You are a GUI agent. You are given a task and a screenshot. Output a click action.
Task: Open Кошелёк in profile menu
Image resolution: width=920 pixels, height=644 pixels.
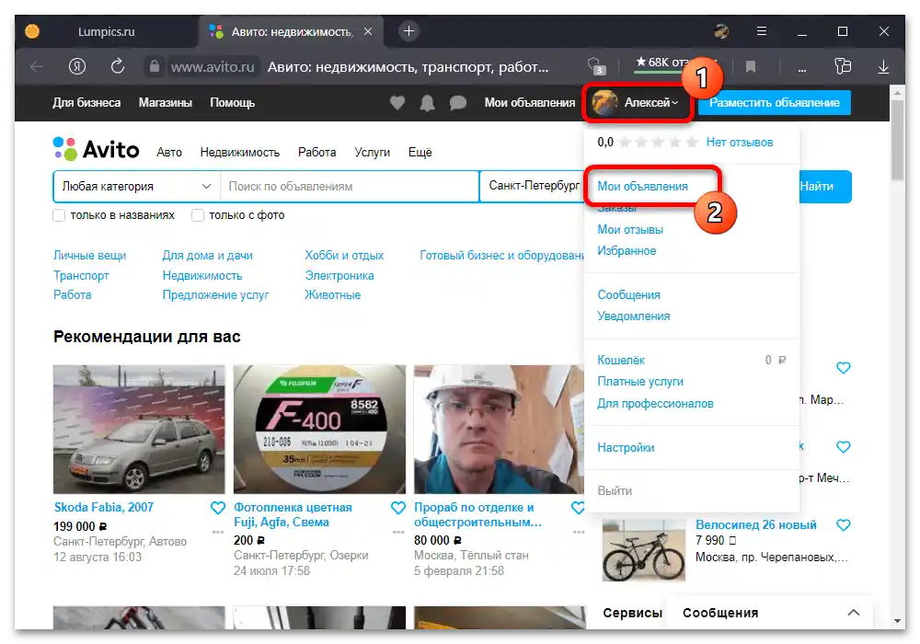621,360
